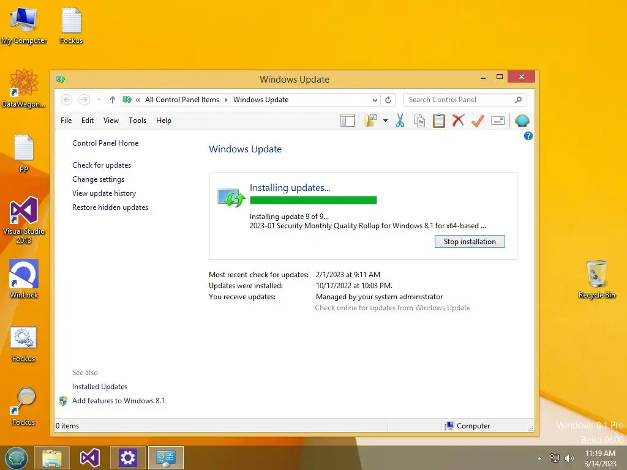Select the WinLock desktop shortcut

pos(24,279)
